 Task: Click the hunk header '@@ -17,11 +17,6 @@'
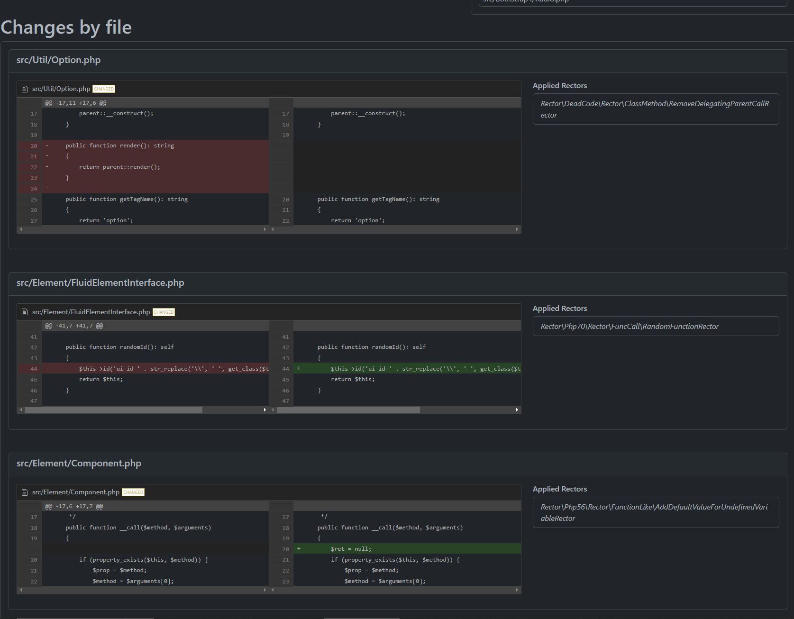coord(75,103)
